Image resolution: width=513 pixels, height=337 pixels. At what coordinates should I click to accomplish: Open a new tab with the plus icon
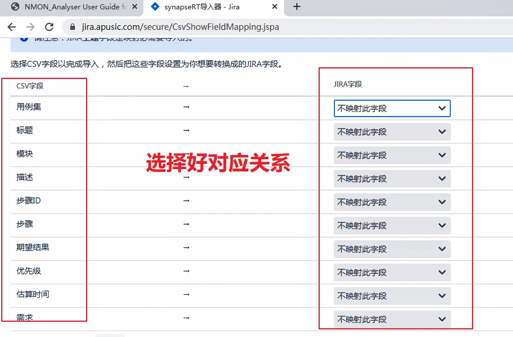coord(297,6)
